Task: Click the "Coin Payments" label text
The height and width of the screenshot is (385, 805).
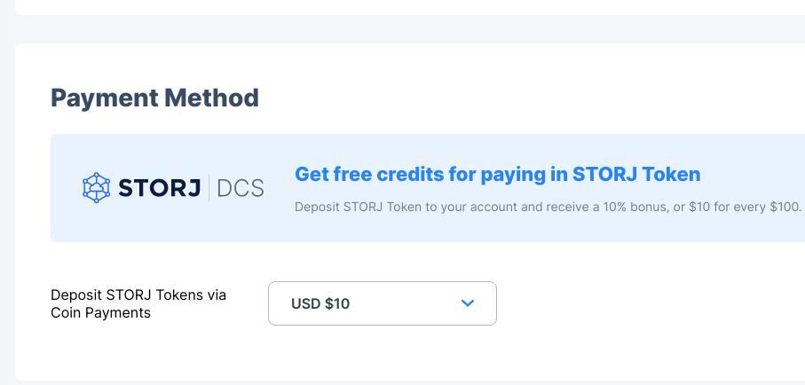Action: point(100,313)
